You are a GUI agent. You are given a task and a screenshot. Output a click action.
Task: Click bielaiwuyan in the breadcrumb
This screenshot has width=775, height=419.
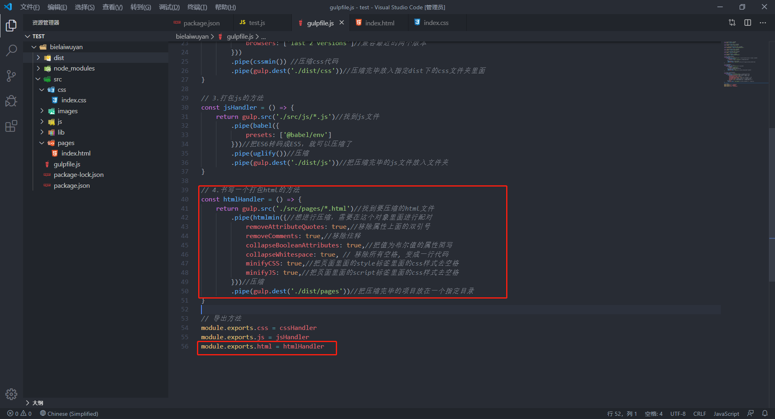[192, 36]
